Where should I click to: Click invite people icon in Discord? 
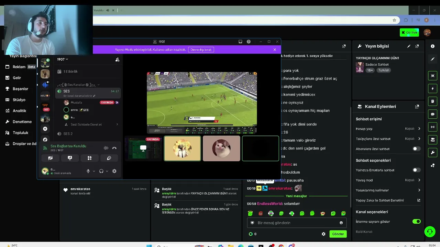pos(117,59)
